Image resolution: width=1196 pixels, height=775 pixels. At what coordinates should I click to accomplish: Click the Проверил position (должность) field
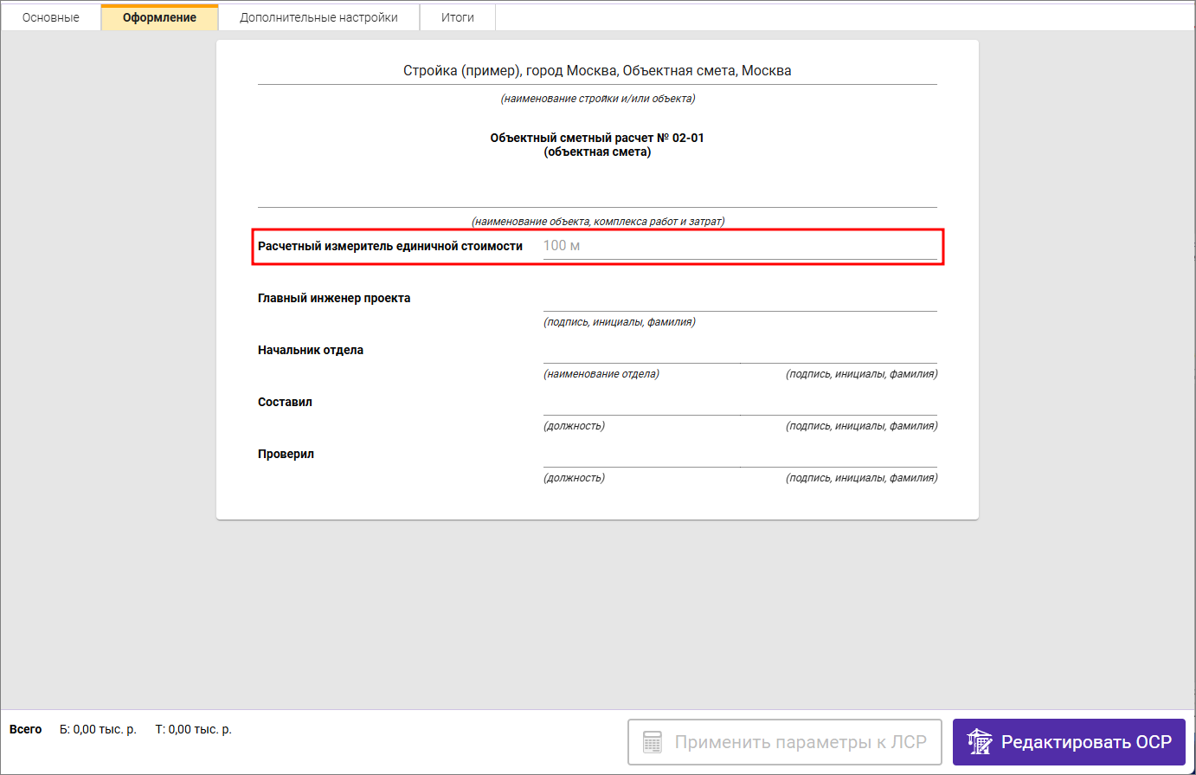click(641, 455)
